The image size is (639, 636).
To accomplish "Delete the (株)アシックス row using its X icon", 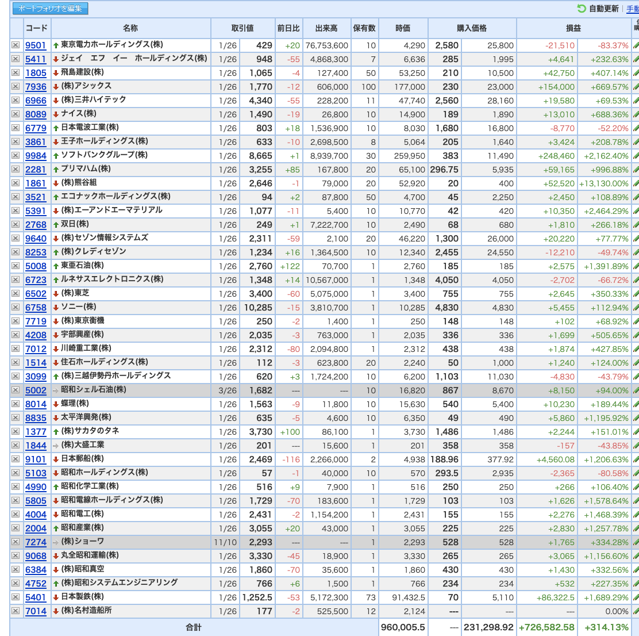I will pos(16,86).
